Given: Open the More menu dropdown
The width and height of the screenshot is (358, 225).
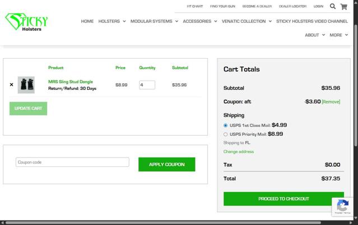Looking at the screenshot, I should 339,35.
